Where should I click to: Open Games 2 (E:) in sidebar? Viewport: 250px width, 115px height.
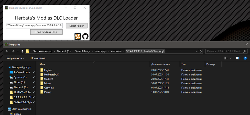(20, 87)
